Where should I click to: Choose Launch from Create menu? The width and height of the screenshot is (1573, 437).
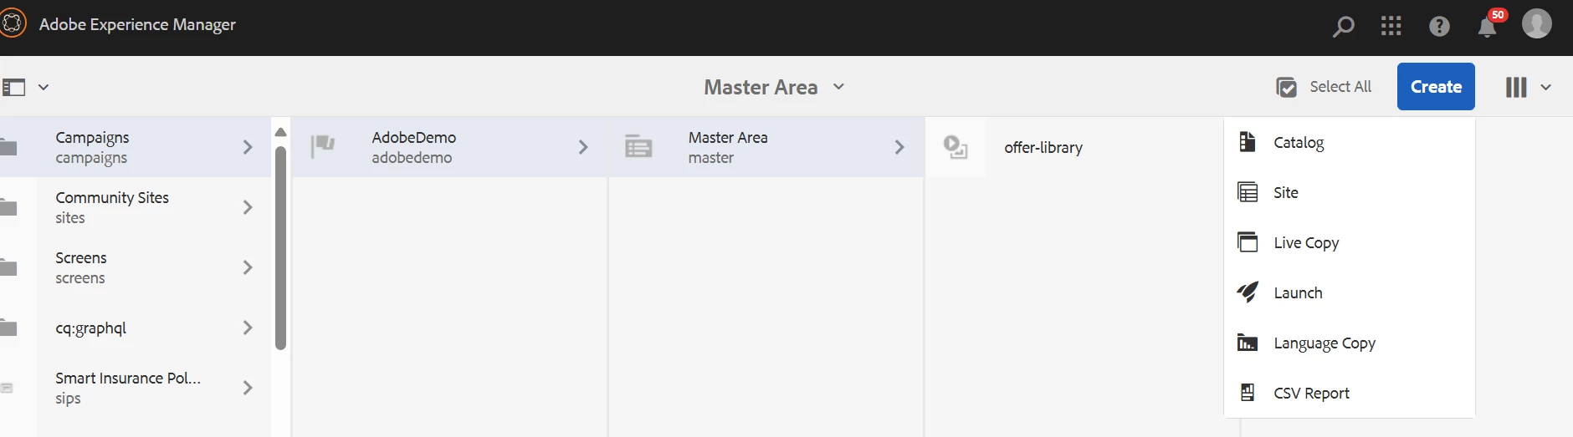(1349, 292)
